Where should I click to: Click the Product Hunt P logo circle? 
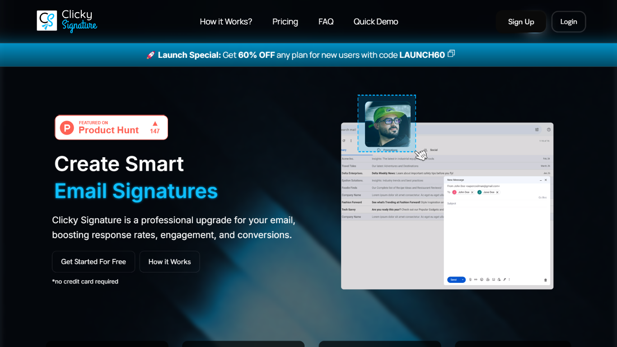point(67,128)
